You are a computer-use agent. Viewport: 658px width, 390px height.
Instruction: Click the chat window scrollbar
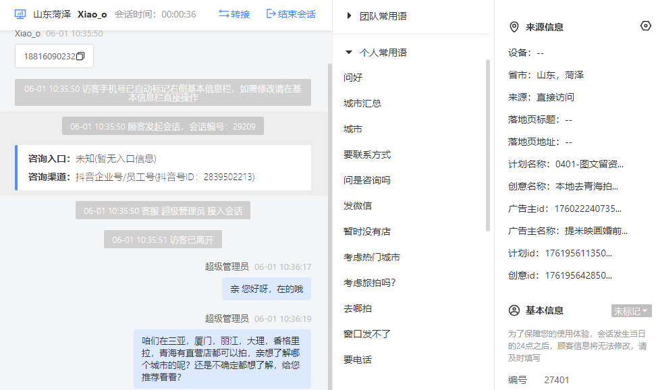[330, 227]
